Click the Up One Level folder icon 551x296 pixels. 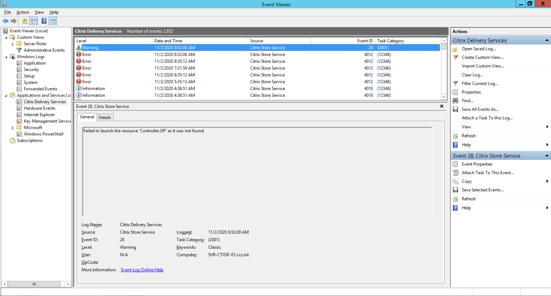point(25,21)
